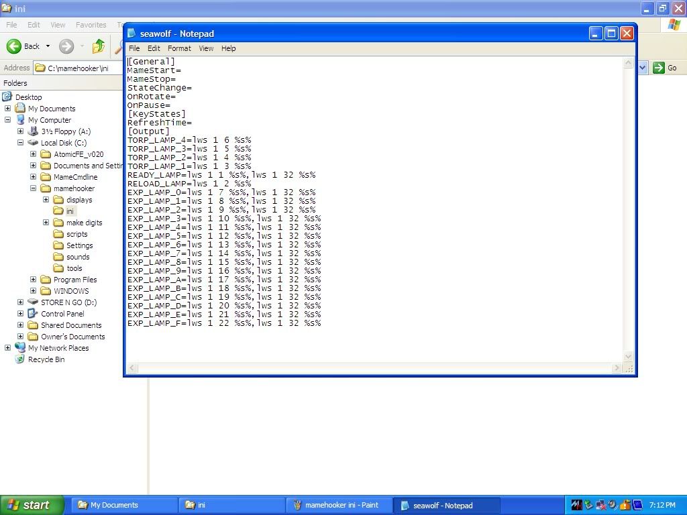Expand the STORE N GO (D:) node

pos(21,302)
